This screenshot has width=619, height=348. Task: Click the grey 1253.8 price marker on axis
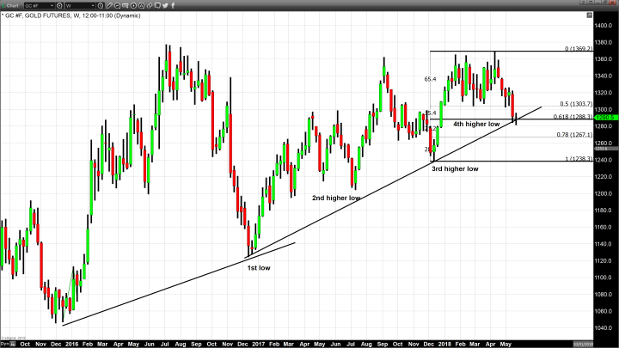pyautogui.click(x=606, y=149)
